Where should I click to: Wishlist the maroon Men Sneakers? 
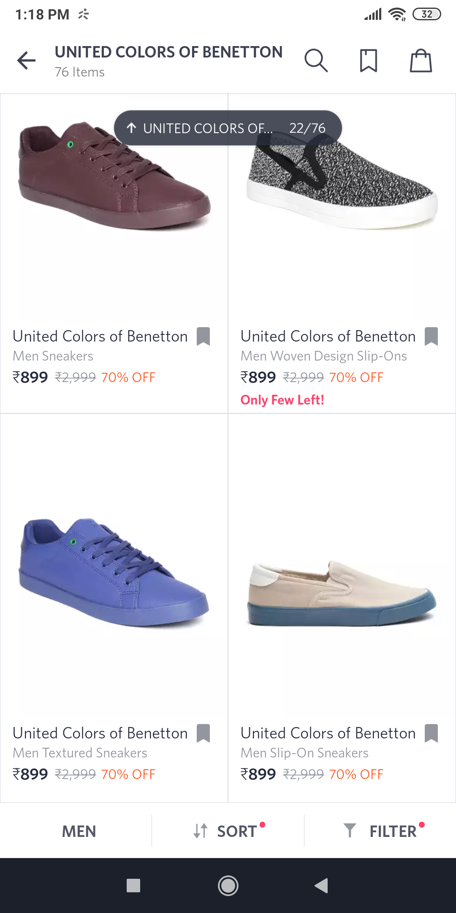point(204,336)
